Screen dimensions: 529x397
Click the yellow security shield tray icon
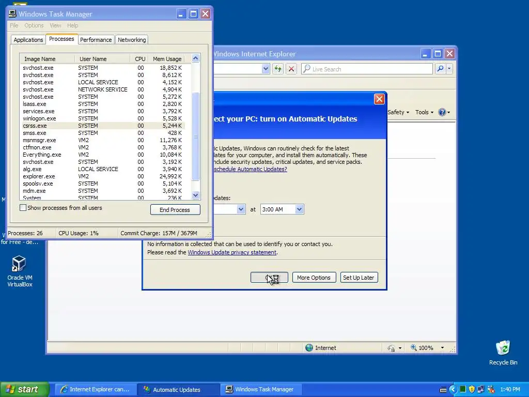472,390
